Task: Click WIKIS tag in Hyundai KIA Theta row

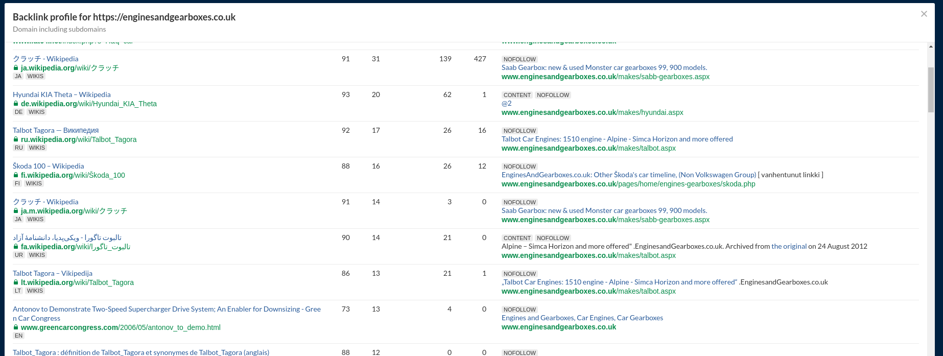Action: [37, 112]
